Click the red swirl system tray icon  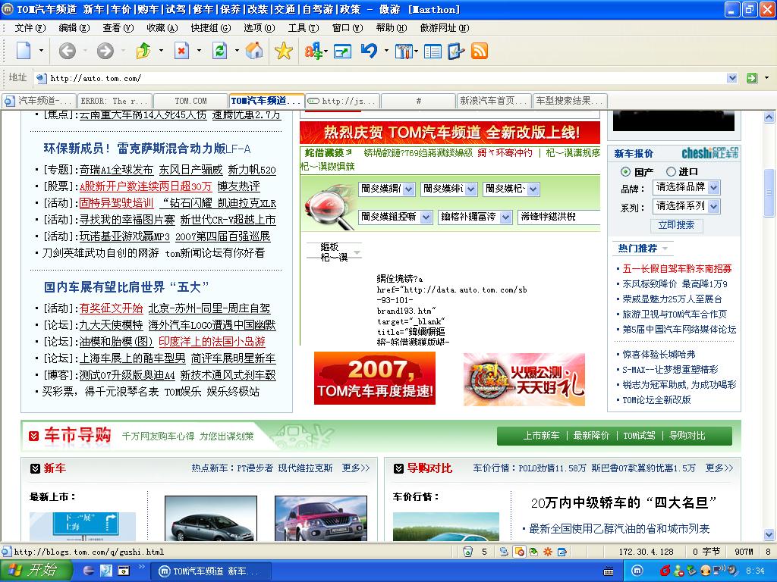(665, 571)
